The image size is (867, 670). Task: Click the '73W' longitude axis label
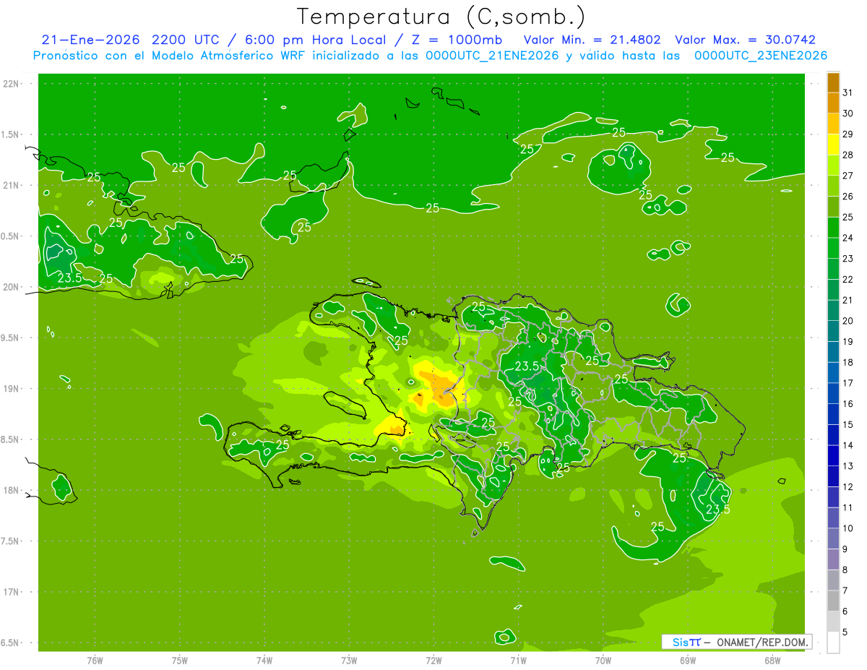[349, 661]
